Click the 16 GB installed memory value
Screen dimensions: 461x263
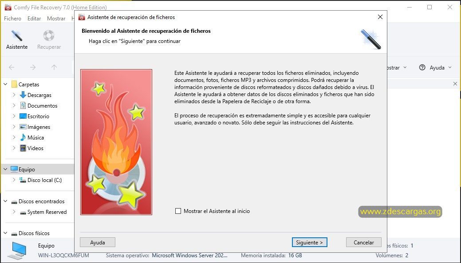pos(295,255)
